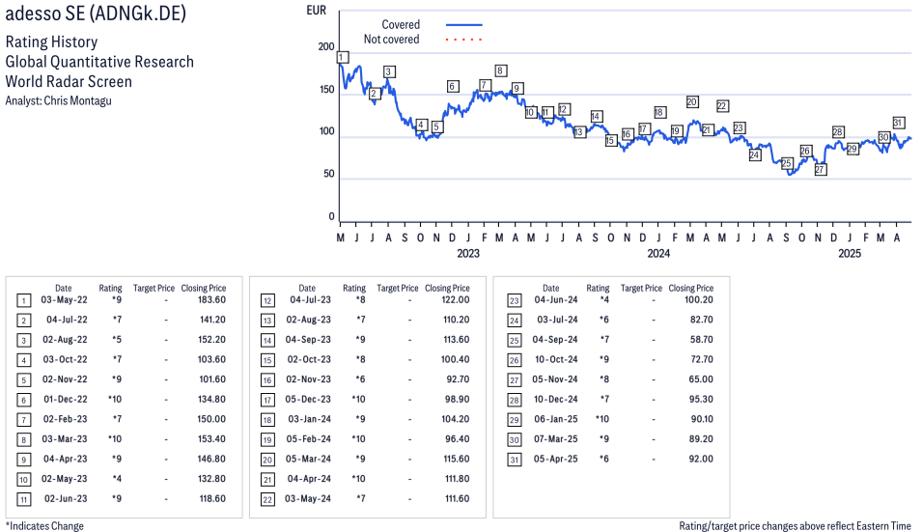Click date cell '04-Jun-24'
The image size is (922, 532).
pos(556,300)
